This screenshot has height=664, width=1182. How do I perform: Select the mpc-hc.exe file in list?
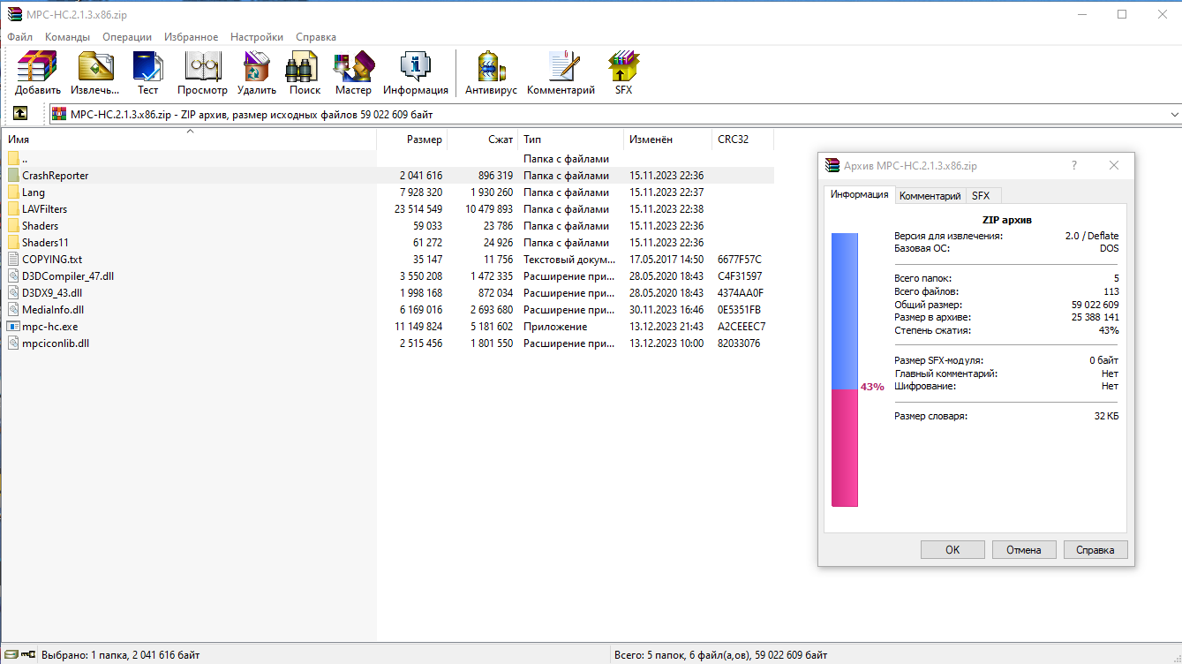[x=49, y=327]
